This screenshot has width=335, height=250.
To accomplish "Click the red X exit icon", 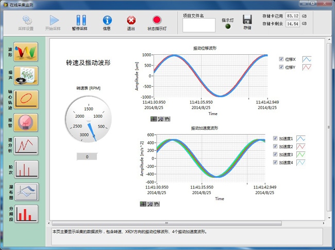I will [x=131, y=20].
